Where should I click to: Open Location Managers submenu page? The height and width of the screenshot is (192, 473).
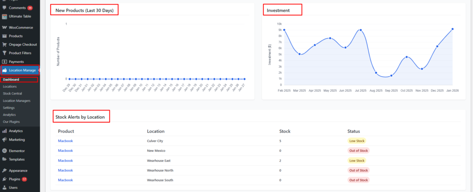point(17,101)
